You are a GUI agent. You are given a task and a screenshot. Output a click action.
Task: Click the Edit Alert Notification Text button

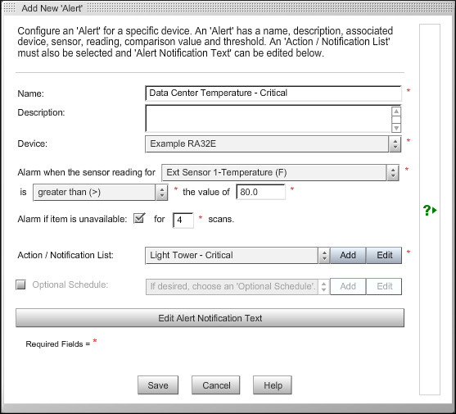(x=210, y=318)
